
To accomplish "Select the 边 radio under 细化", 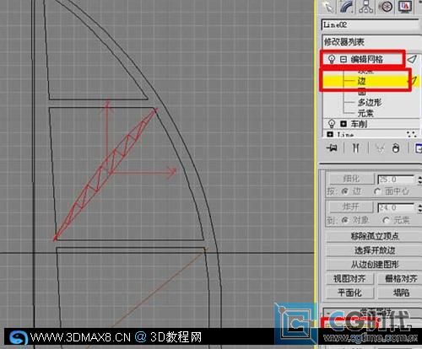I will pyautogui.click(x=345, y=191).
